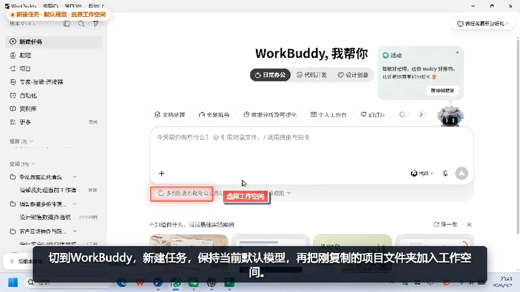520x292 pixels.
Task: Open the 销售数据多条件… workspace folder
Action: [x=42, y=204]
